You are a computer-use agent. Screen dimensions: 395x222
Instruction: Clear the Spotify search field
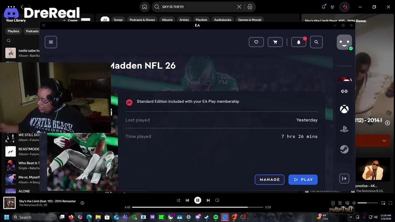pos(239,7)
